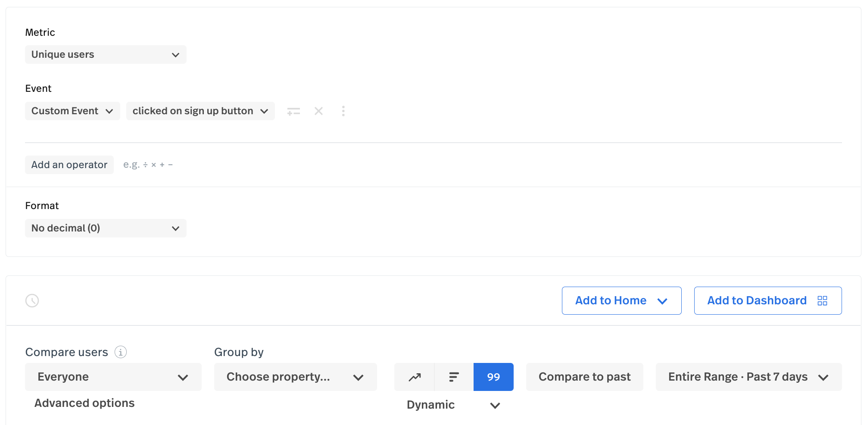Open the Unique users metric dropdown

coord(106,55)
